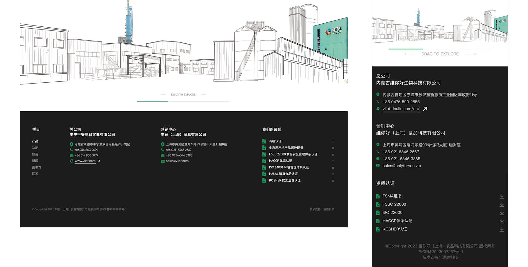
Task: Click mobile phone number +86 021 6346 2667
Action: tap(401, 152)
